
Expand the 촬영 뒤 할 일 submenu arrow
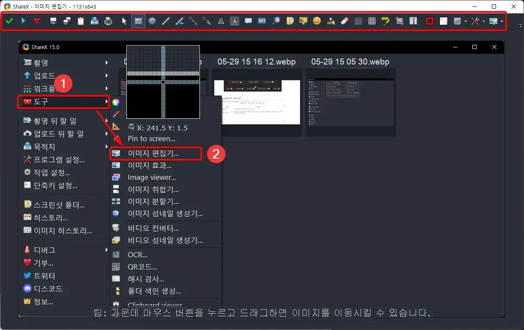(x=106, y=121)
